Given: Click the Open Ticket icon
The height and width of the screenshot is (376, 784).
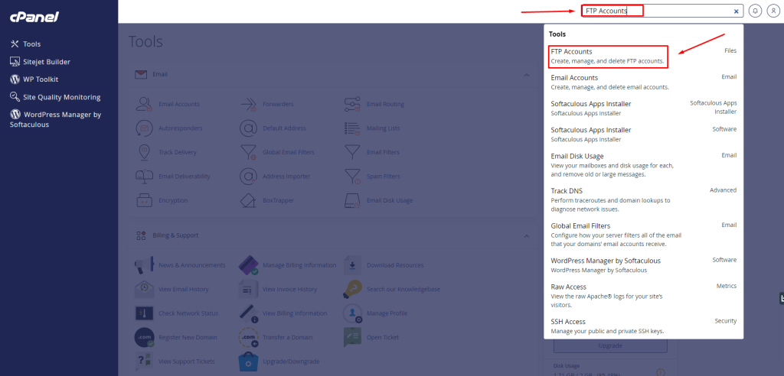Looking at the screenshot, I should point(352,337).
